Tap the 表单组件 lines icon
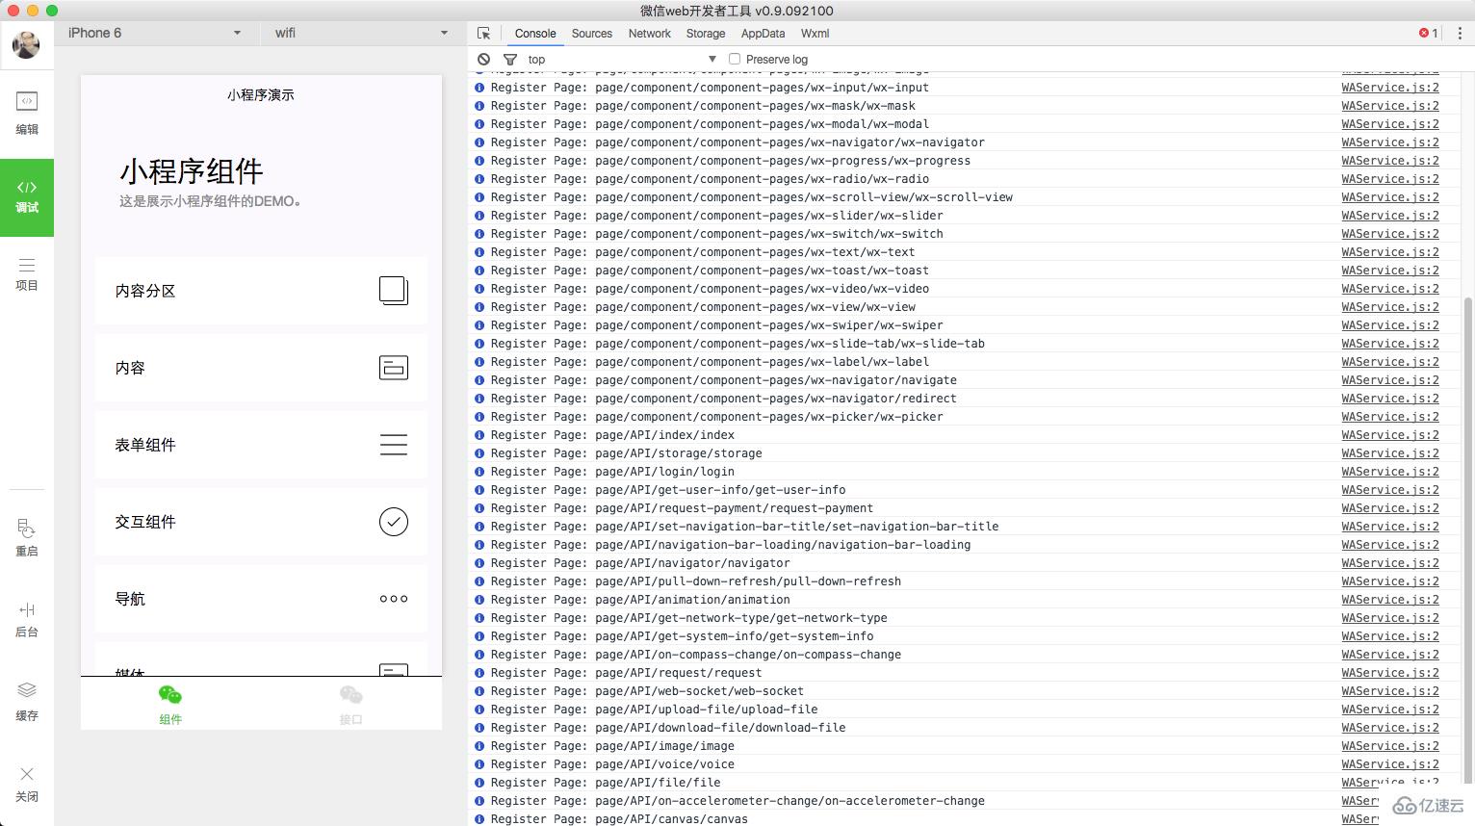Image resolution: width=1475 pixels, height=826 pixels. 394,445
